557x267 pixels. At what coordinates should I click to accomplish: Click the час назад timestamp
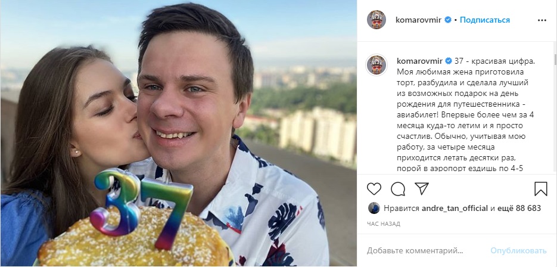pos(383,224)
